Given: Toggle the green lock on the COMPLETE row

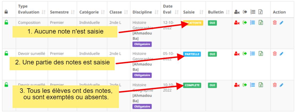Looking at the screenshot, I should point(6,85).
